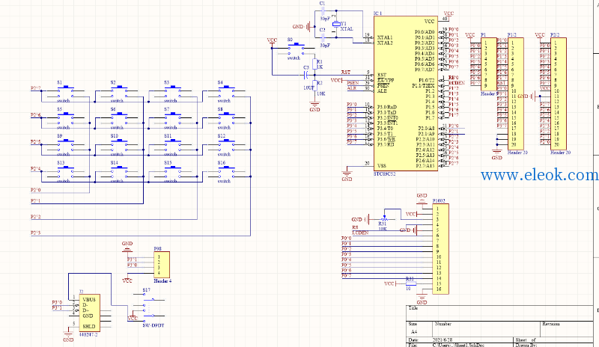Image resolution: width=599 pixels, height=347 pixels.
Task: Select the STC89C52 microcontroller IC1 symbol
Action: pos(405,93)
